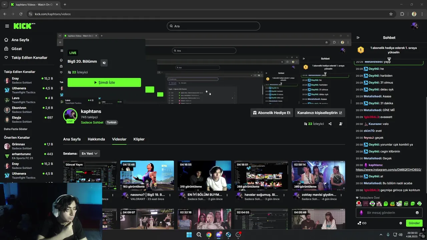Bookmark this page with the star icon
The image size is (427, 240).
click(x=391, y=14)
